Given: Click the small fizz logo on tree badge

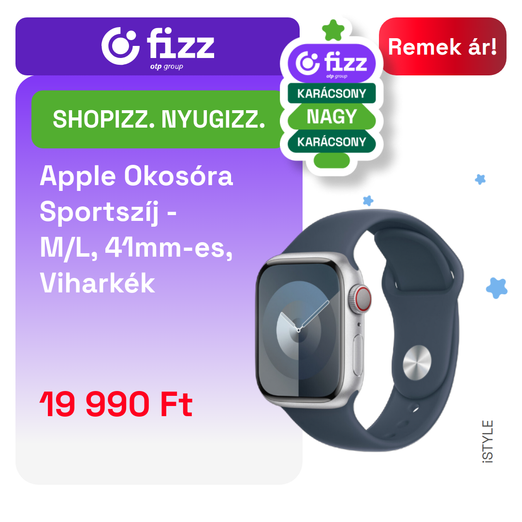Looking at the screenshot, I should tap(332, 63).
